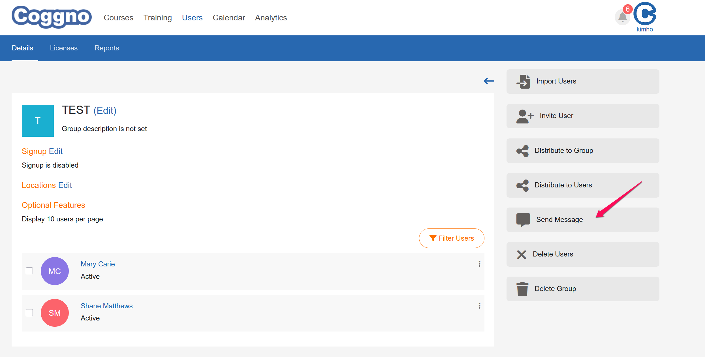Screen dimensions: 705x357
Task: Click Mary Carie's MC avatar
Action: coord(55,271)
